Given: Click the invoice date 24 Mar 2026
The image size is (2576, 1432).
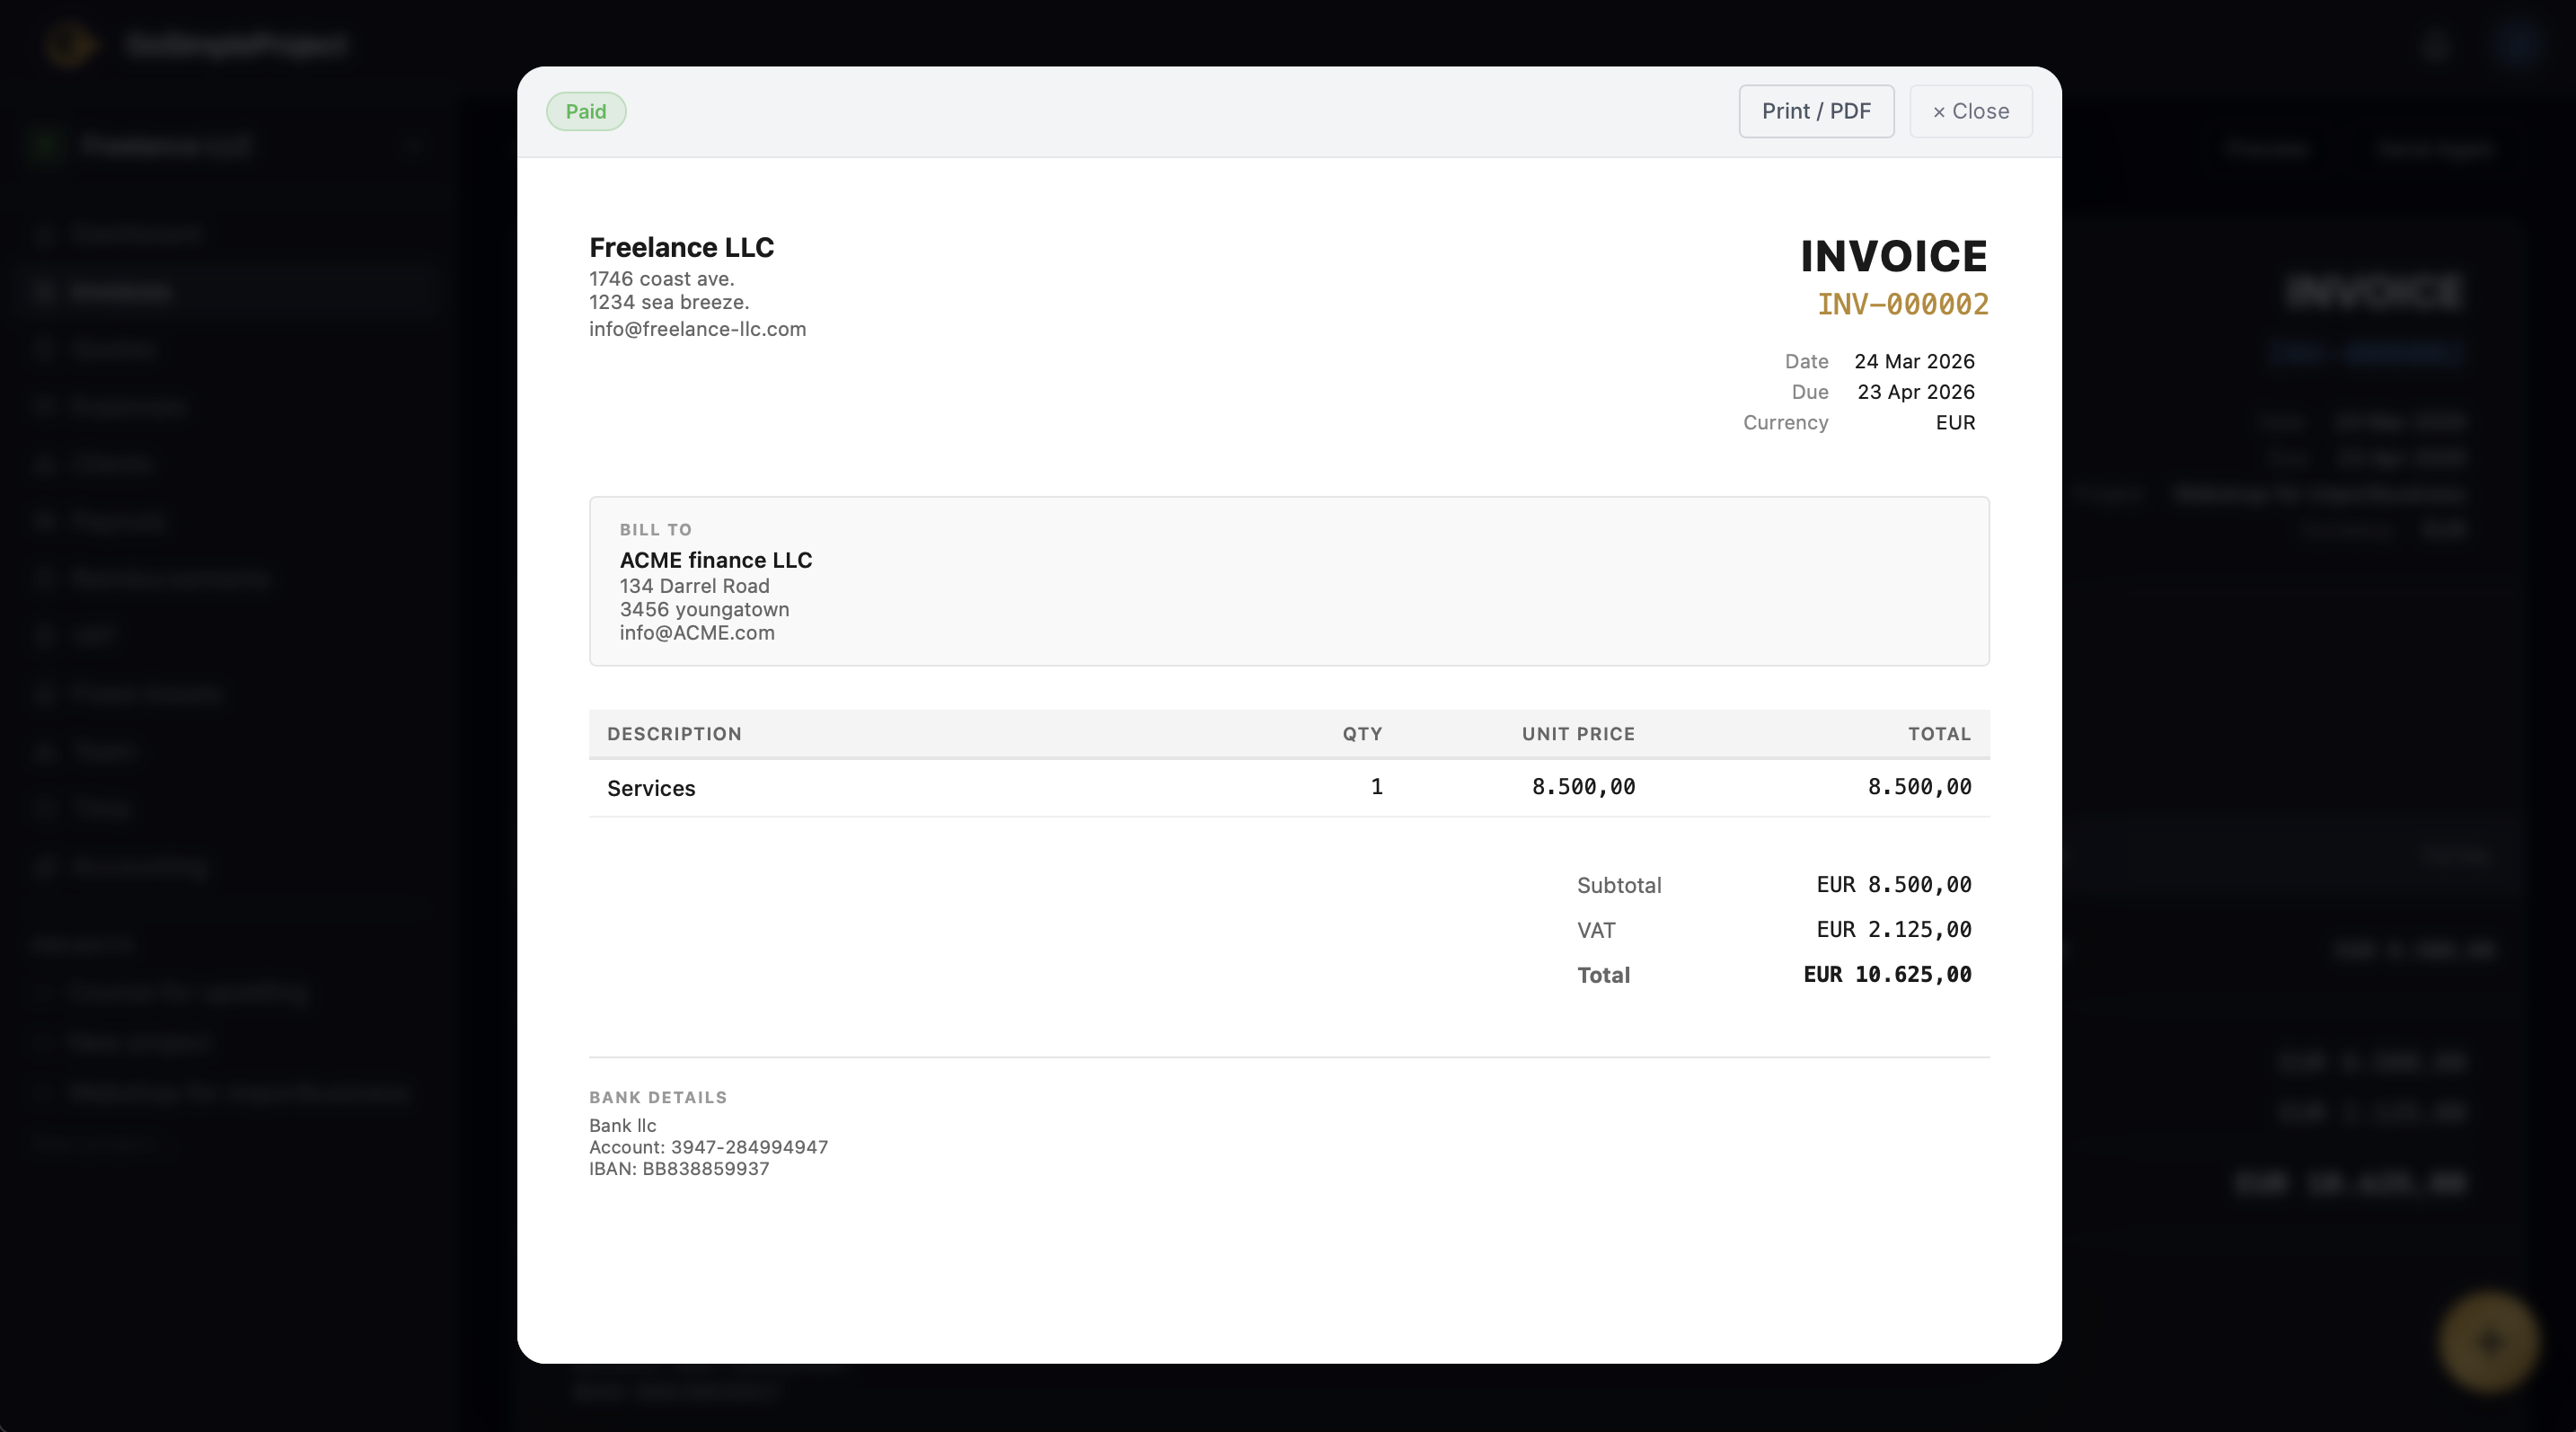Looking at the screenshot, I should pyautogui.click(x=1914, y=361).
